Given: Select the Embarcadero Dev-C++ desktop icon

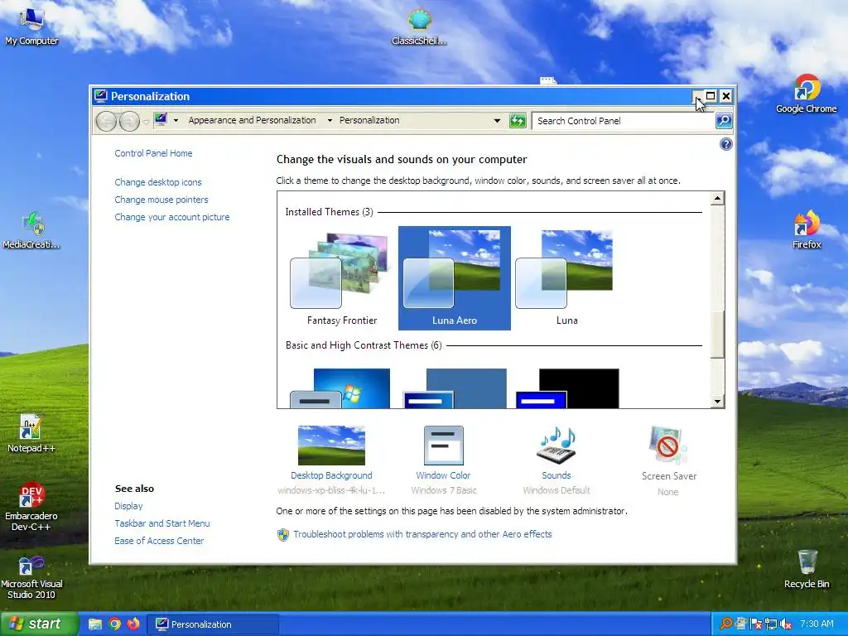Looking at the screenshot, I should pos(31,506).
